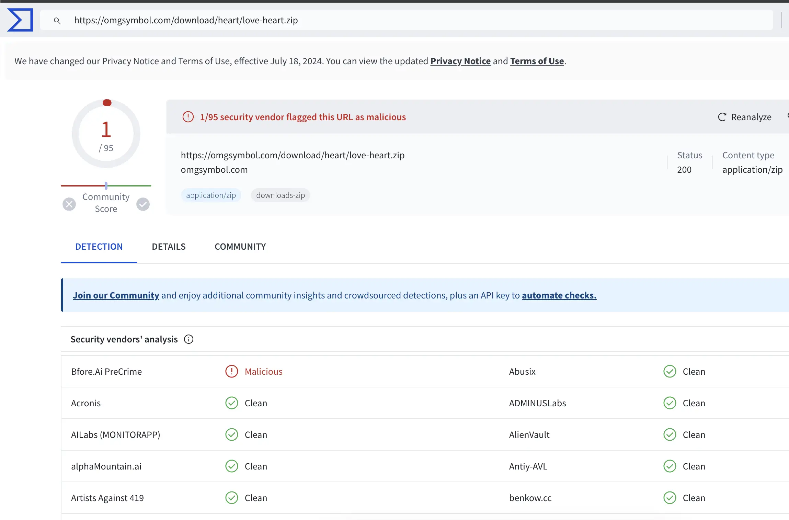Image resolution: width=789 pixels, height=520 pixels.
Task: Click the Clean check icon for alphaMountain.ai
Action: tap(232, 466)
